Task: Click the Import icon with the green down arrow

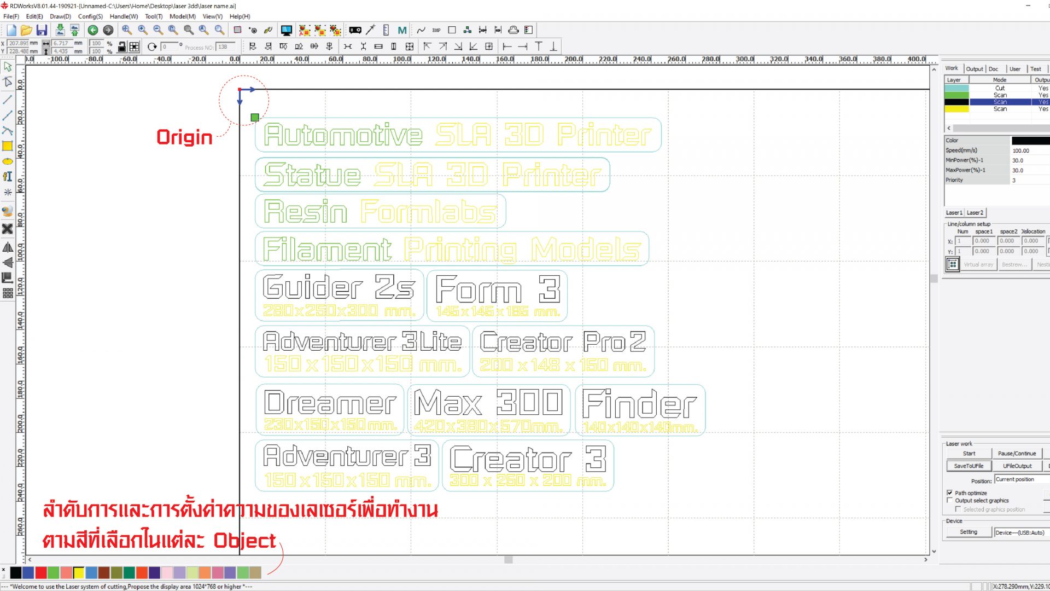Action: pos(60,30)
